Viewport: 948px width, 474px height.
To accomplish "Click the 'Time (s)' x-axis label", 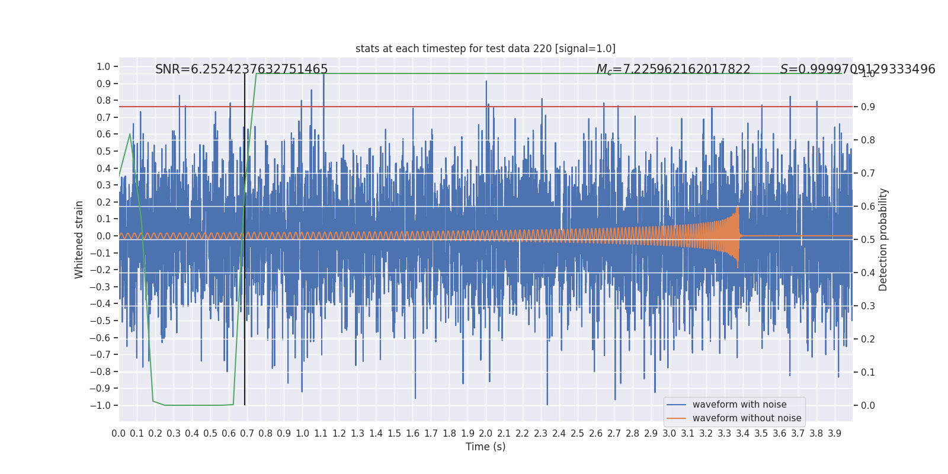I will pos(485,447).
